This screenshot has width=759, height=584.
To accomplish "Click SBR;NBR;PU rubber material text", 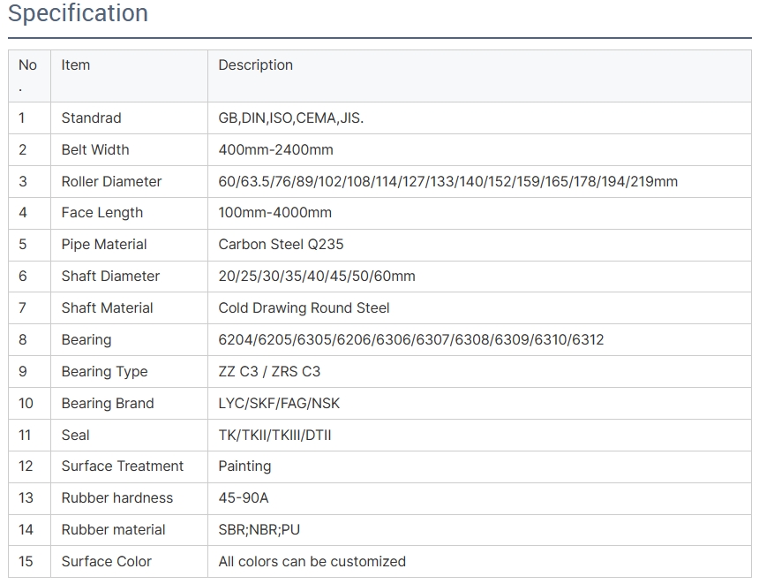I will 259,530.
